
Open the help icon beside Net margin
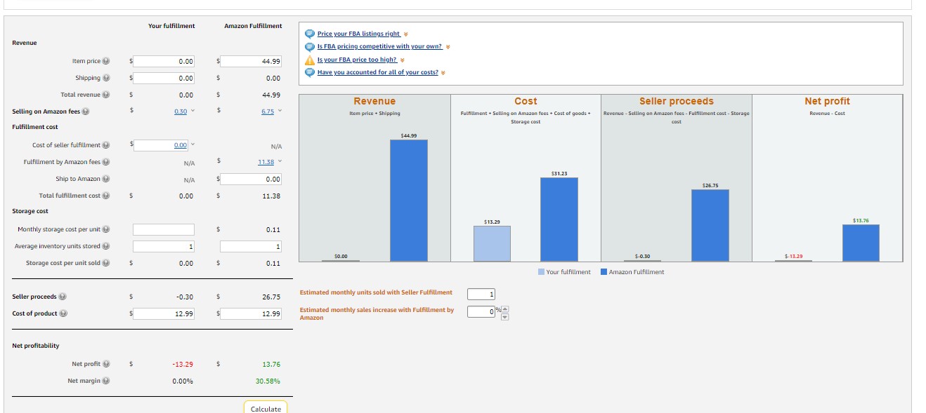107,381
